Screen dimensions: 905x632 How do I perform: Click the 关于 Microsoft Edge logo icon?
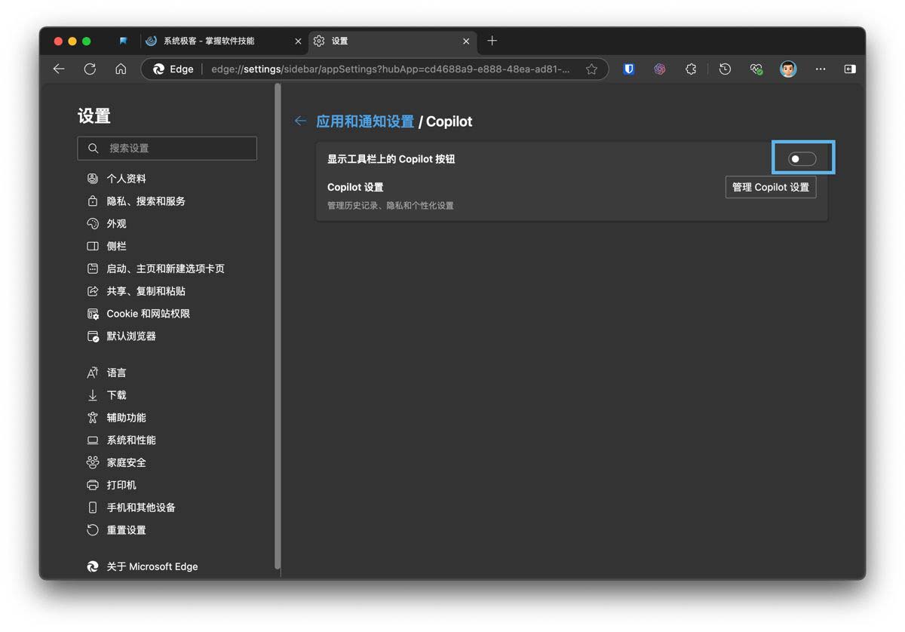coord(93,566)
